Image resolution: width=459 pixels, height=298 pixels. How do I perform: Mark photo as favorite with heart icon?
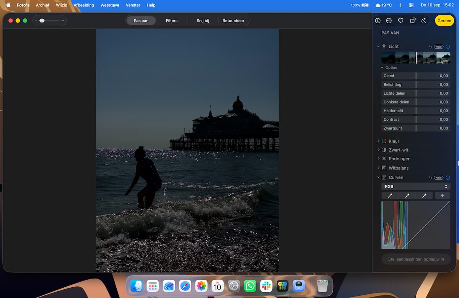tap(400, 21)
